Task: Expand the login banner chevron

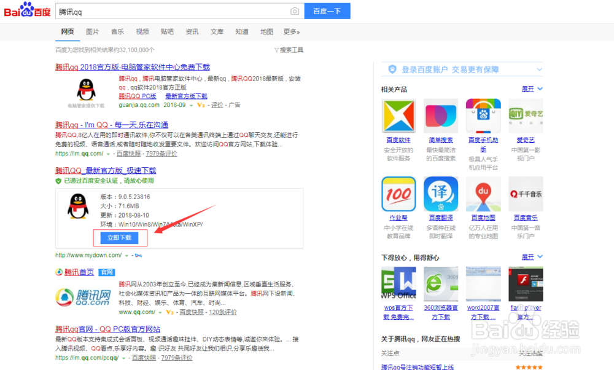Action: coord(539,69)
